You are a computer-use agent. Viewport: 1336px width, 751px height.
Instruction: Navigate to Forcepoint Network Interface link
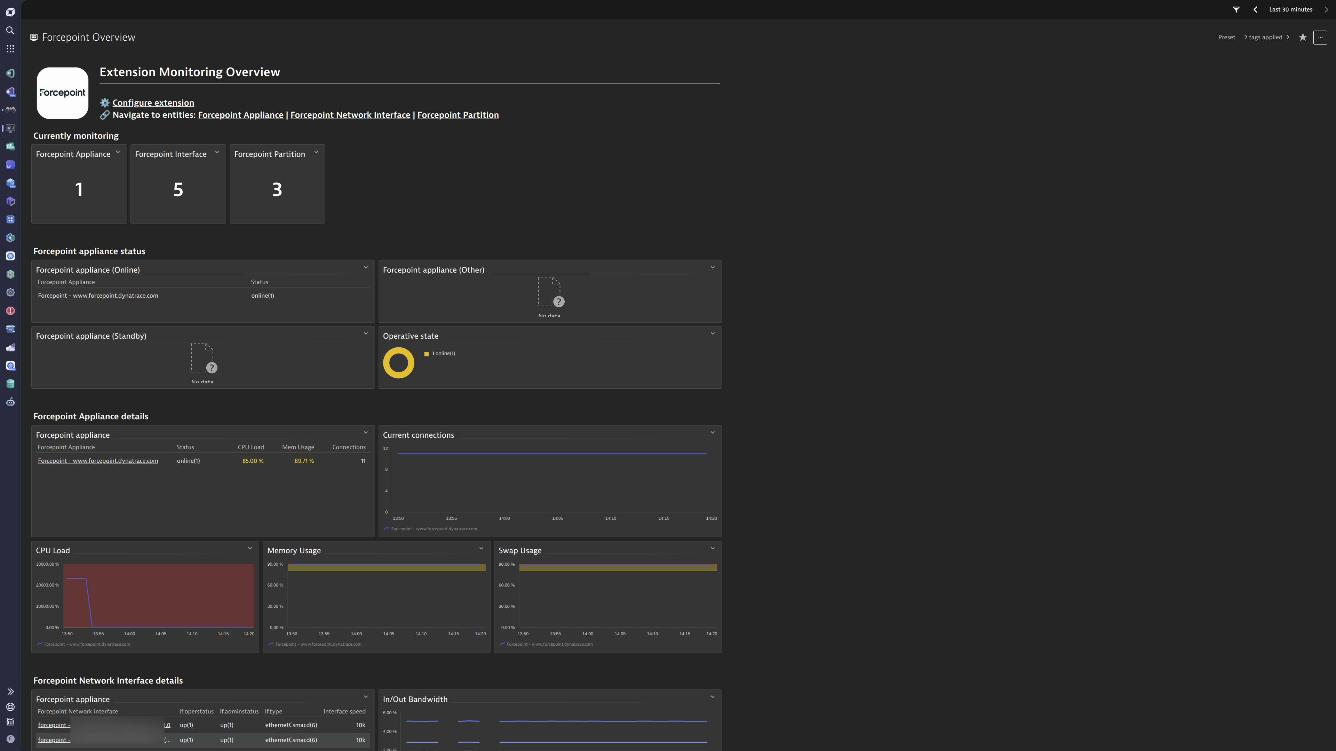pos(350,115)
